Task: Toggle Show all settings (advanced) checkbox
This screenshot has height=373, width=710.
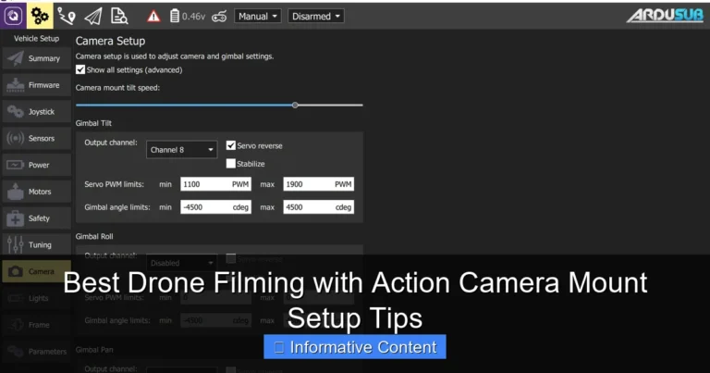Action: coord(80,69)
